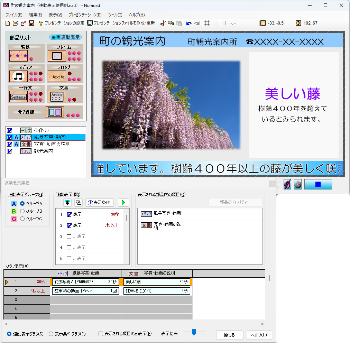Click graph cell 花の写真A
Screen dimensions: 350x343
click(x=86, y=282)
